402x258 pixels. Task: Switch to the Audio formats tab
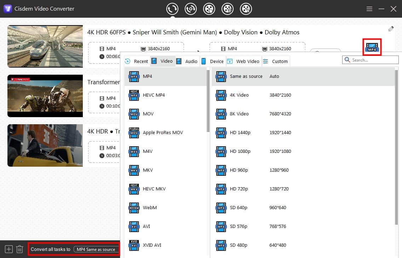pyautogui.click(x=187, y=61)
